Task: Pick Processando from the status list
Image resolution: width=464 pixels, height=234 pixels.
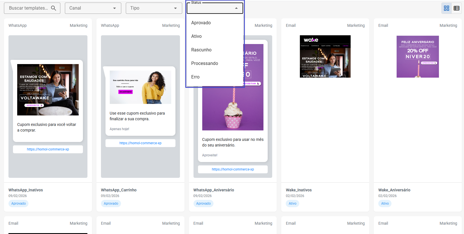Action: click(x=204, y=64)
